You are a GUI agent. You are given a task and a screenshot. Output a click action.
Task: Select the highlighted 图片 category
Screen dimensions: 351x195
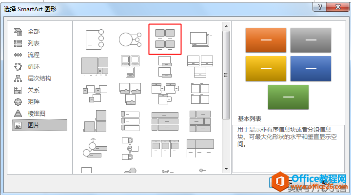coord(39,125)
